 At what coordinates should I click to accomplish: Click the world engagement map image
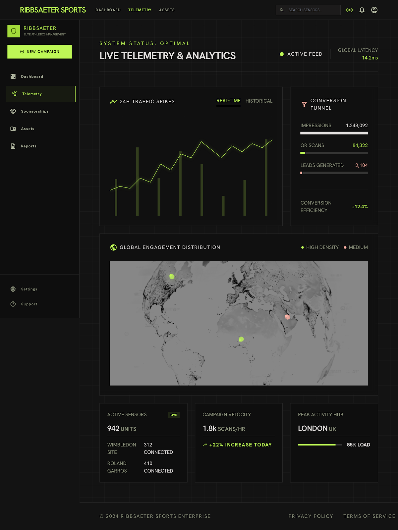(x=239, y=323)
